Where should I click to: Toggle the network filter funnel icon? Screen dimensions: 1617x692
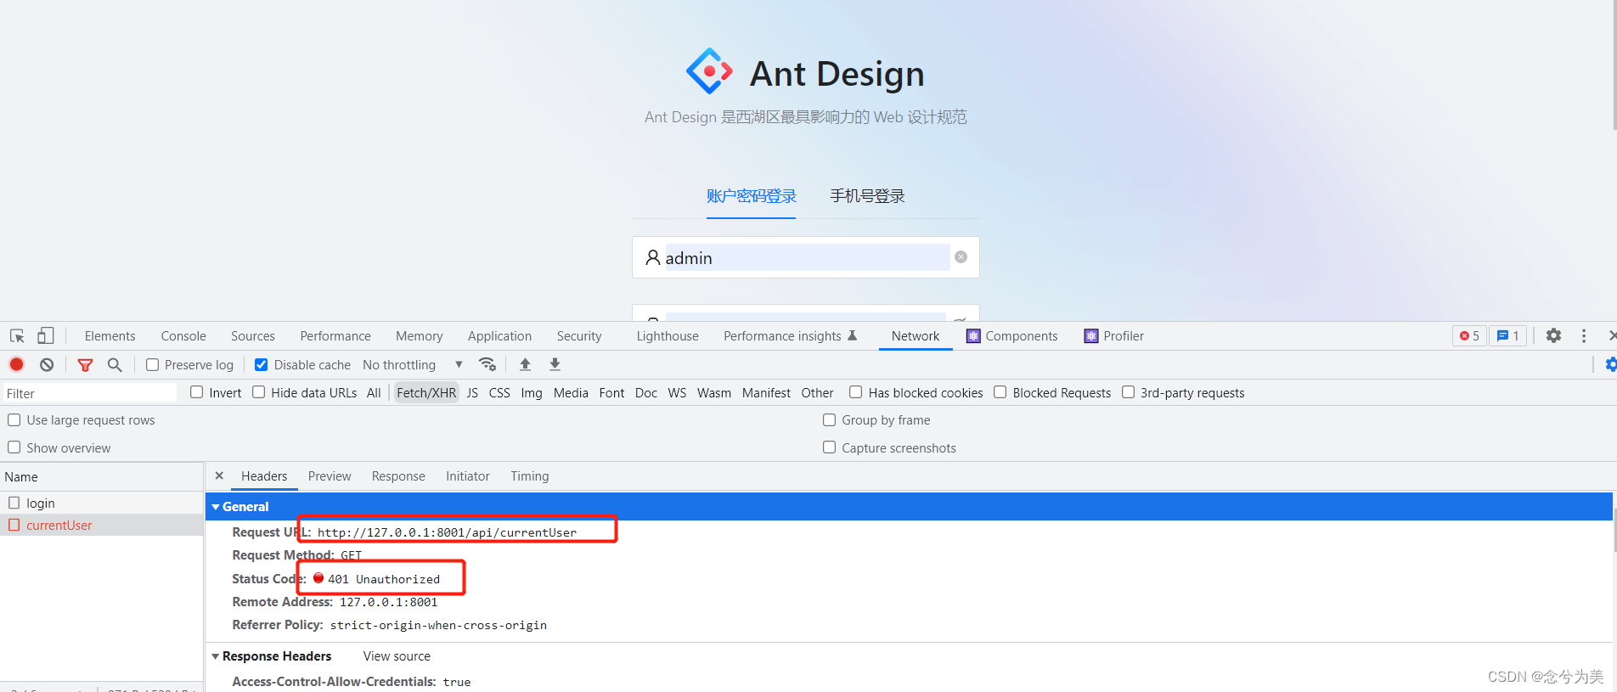pos(85,365)
